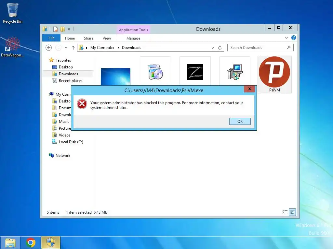Click the shield icon on the taskbar
The width and height of the screenshot is (333, 249).
click(x=51, y=243)
